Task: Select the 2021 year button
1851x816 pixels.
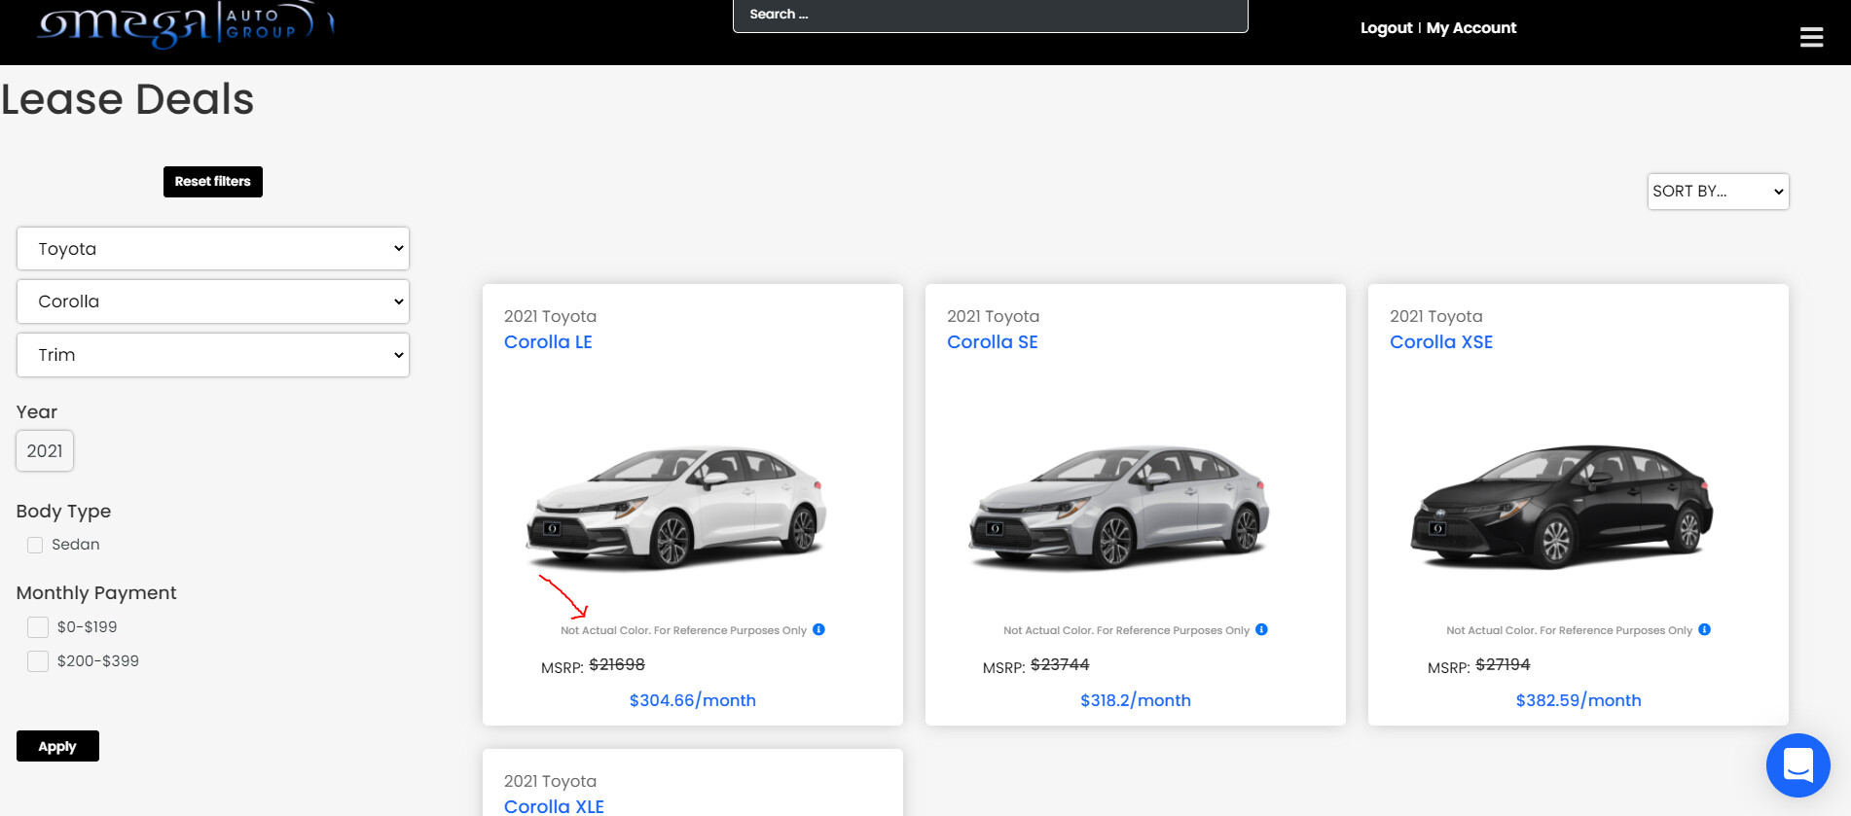Action: pyautogui.click(x=45, y=451)
